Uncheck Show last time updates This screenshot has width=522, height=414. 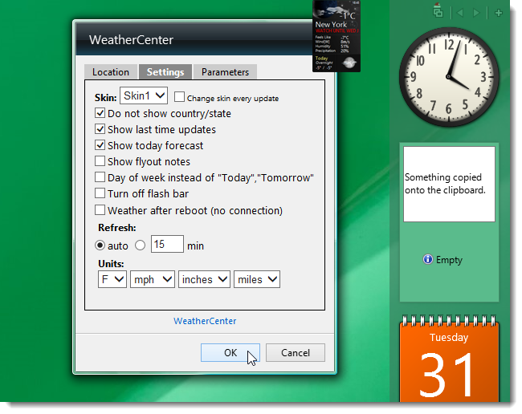100,129
